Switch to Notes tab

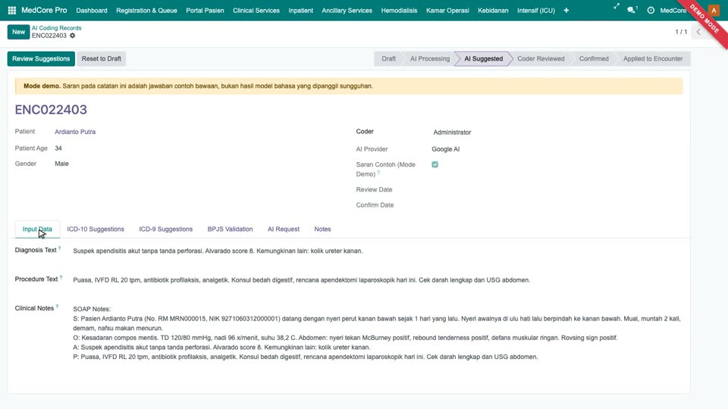pos(322,229)
